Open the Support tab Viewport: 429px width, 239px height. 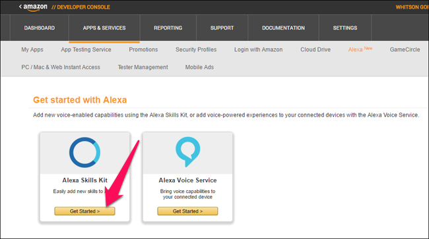(x=222, y=28)
